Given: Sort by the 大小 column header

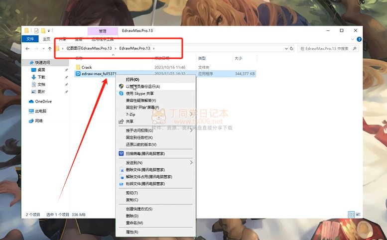Looking at the screenshot, I should pyautogui.click(x=238, y=58).
